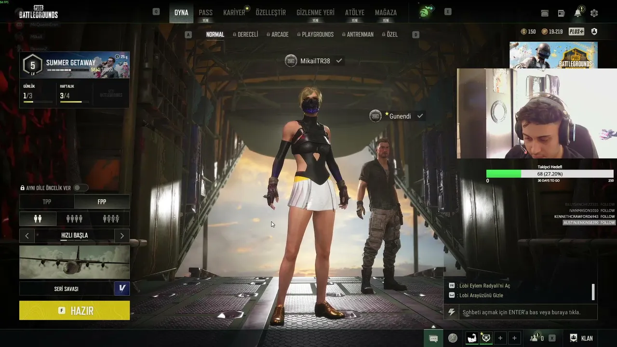This screenshot has height=347, width=617.
Task: Click the lightning quick-chat icon
Action: point(452,312)
